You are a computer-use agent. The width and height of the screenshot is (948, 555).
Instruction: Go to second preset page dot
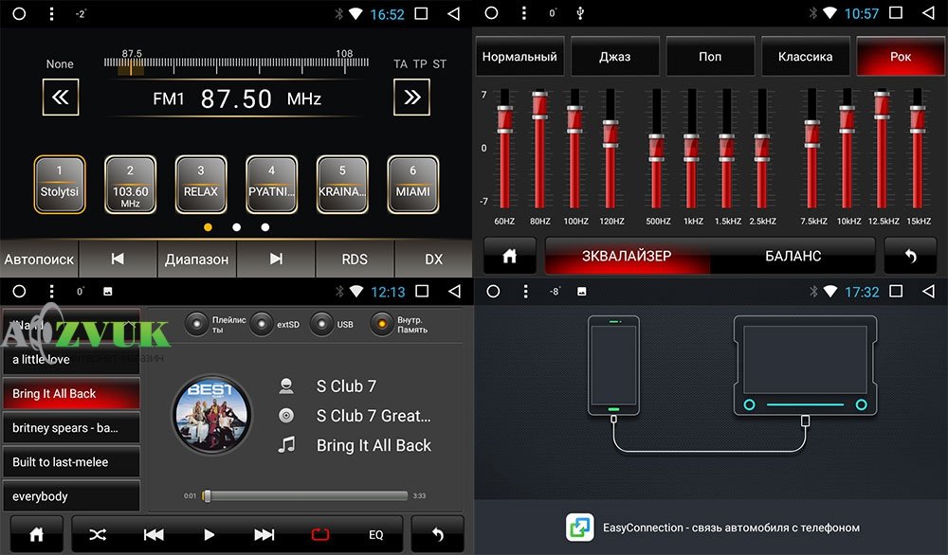click(236, 227)
